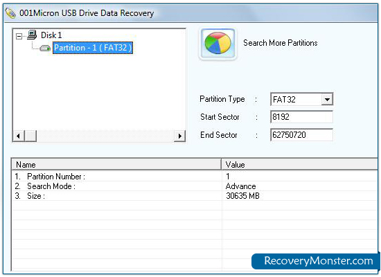Click the Start Sector input field
This screenshot has width=381, height=277.
coord(301,117)
